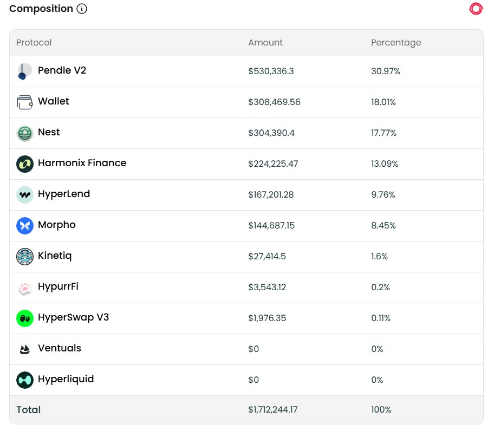Screen dimensions: 494x431
Task: Open the Harmonix Finance name
Action: tap(82, 163)
